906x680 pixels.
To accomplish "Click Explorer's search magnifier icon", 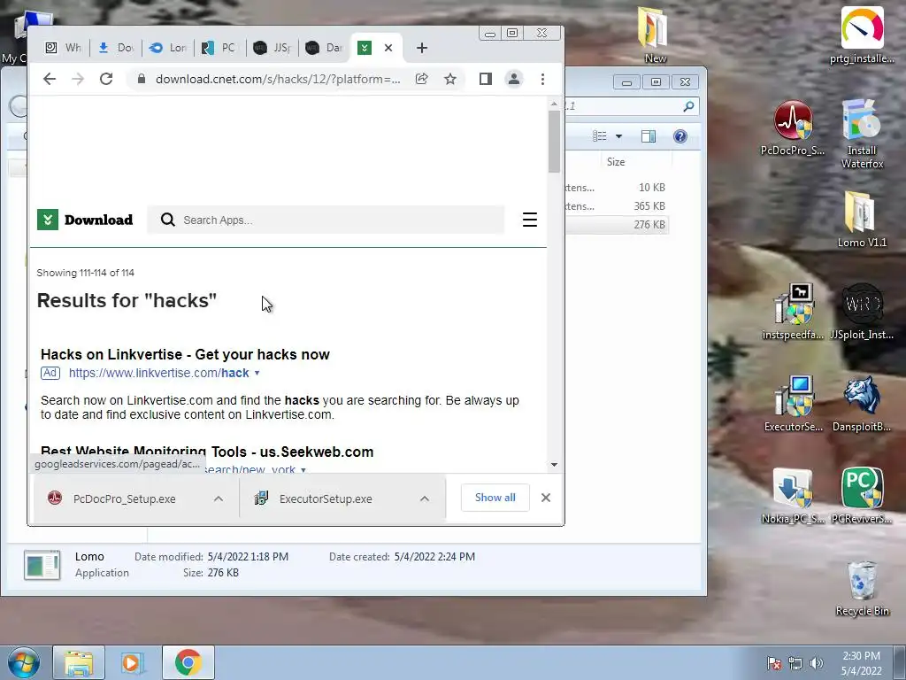I will tap(688, 106).
